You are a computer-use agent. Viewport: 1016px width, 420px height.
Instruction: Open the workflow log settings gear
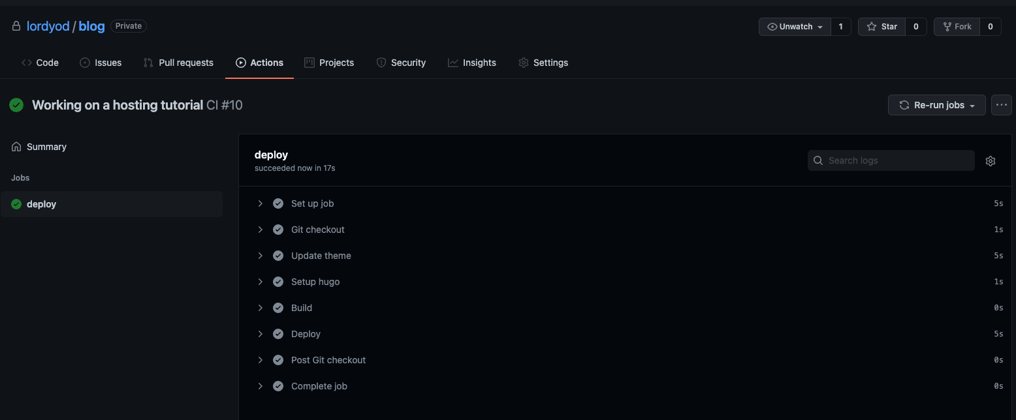pyautogui.click(x=991, y=160)
